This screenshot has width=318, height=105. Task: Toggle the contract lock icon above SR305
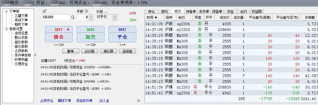click(44, 11)
